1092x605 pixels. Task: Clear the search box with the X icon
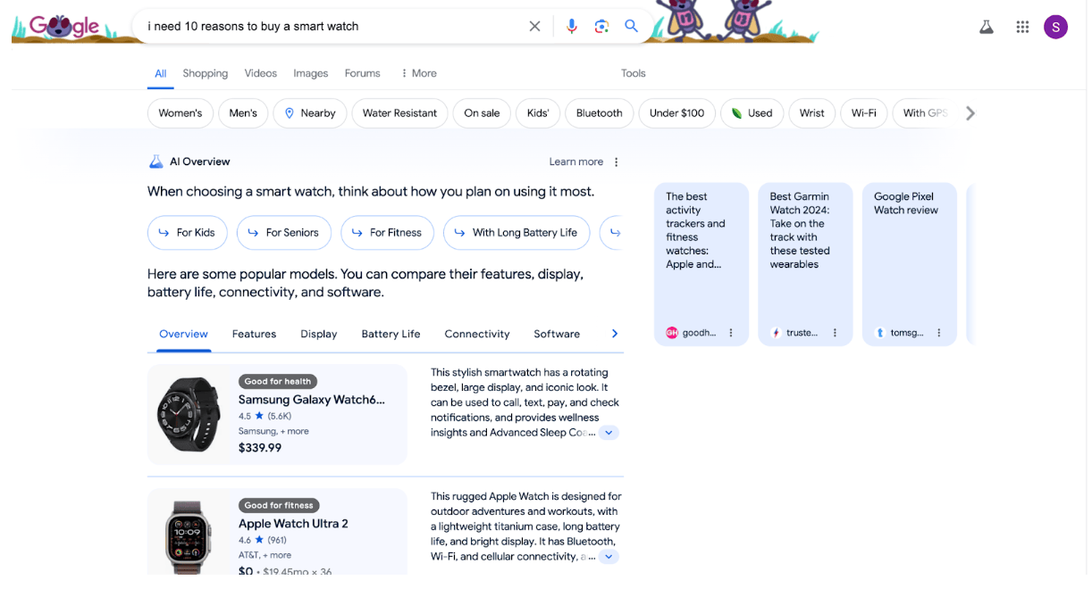[534, 26]
